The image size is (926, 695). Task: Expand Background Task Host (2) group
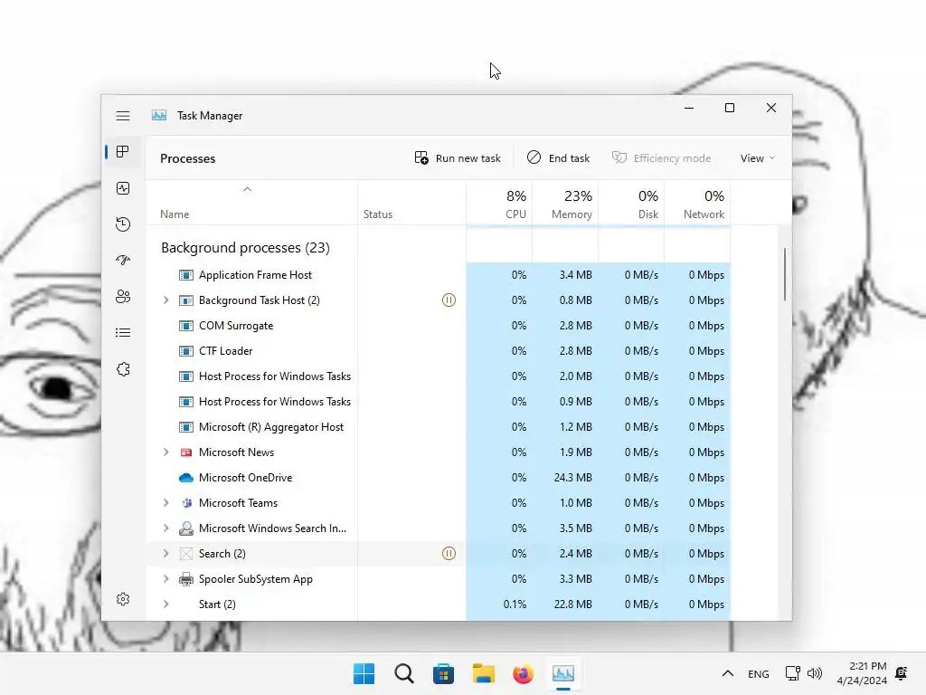(x=166, y=300)
